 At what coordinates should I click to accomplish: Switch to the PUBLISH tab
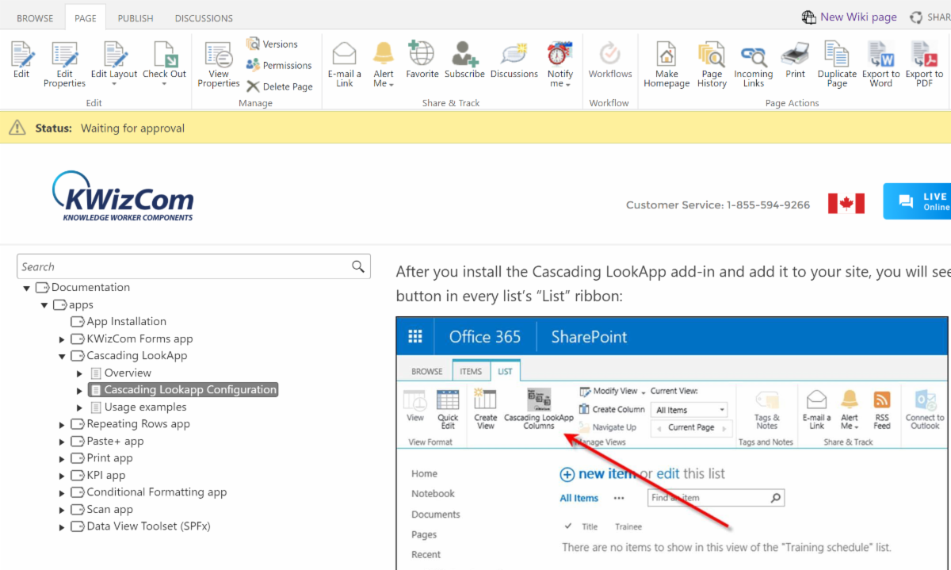coord(136,18)
